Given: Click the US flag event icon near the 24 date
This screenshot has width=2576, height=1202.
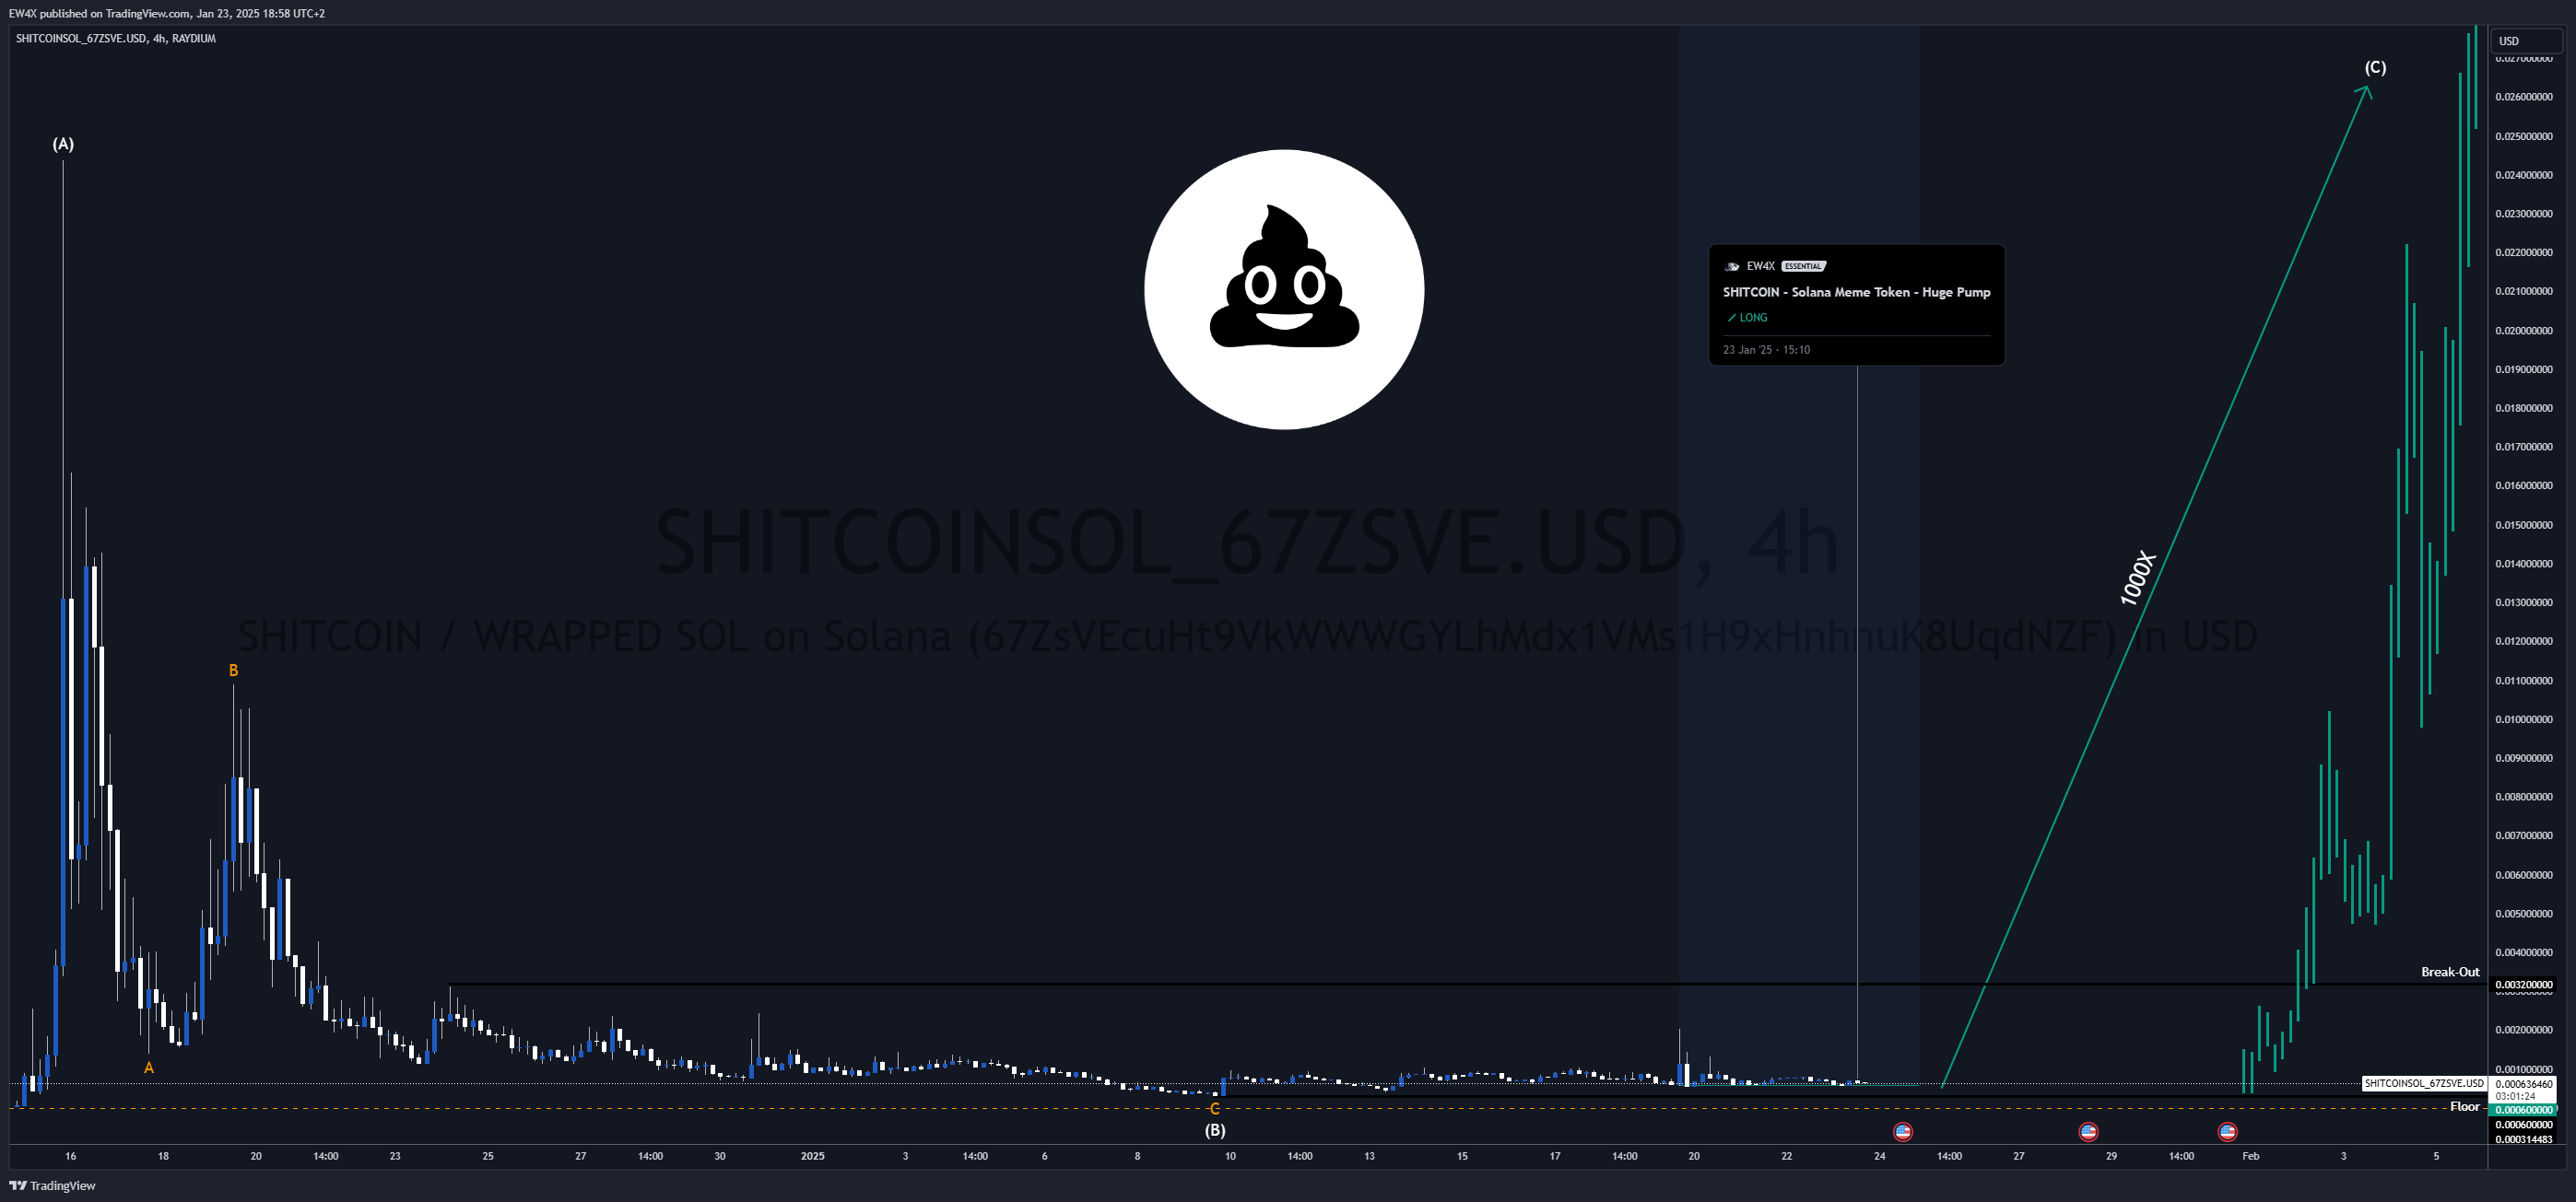Looking at the screenshot, I should point(1903,1131).
